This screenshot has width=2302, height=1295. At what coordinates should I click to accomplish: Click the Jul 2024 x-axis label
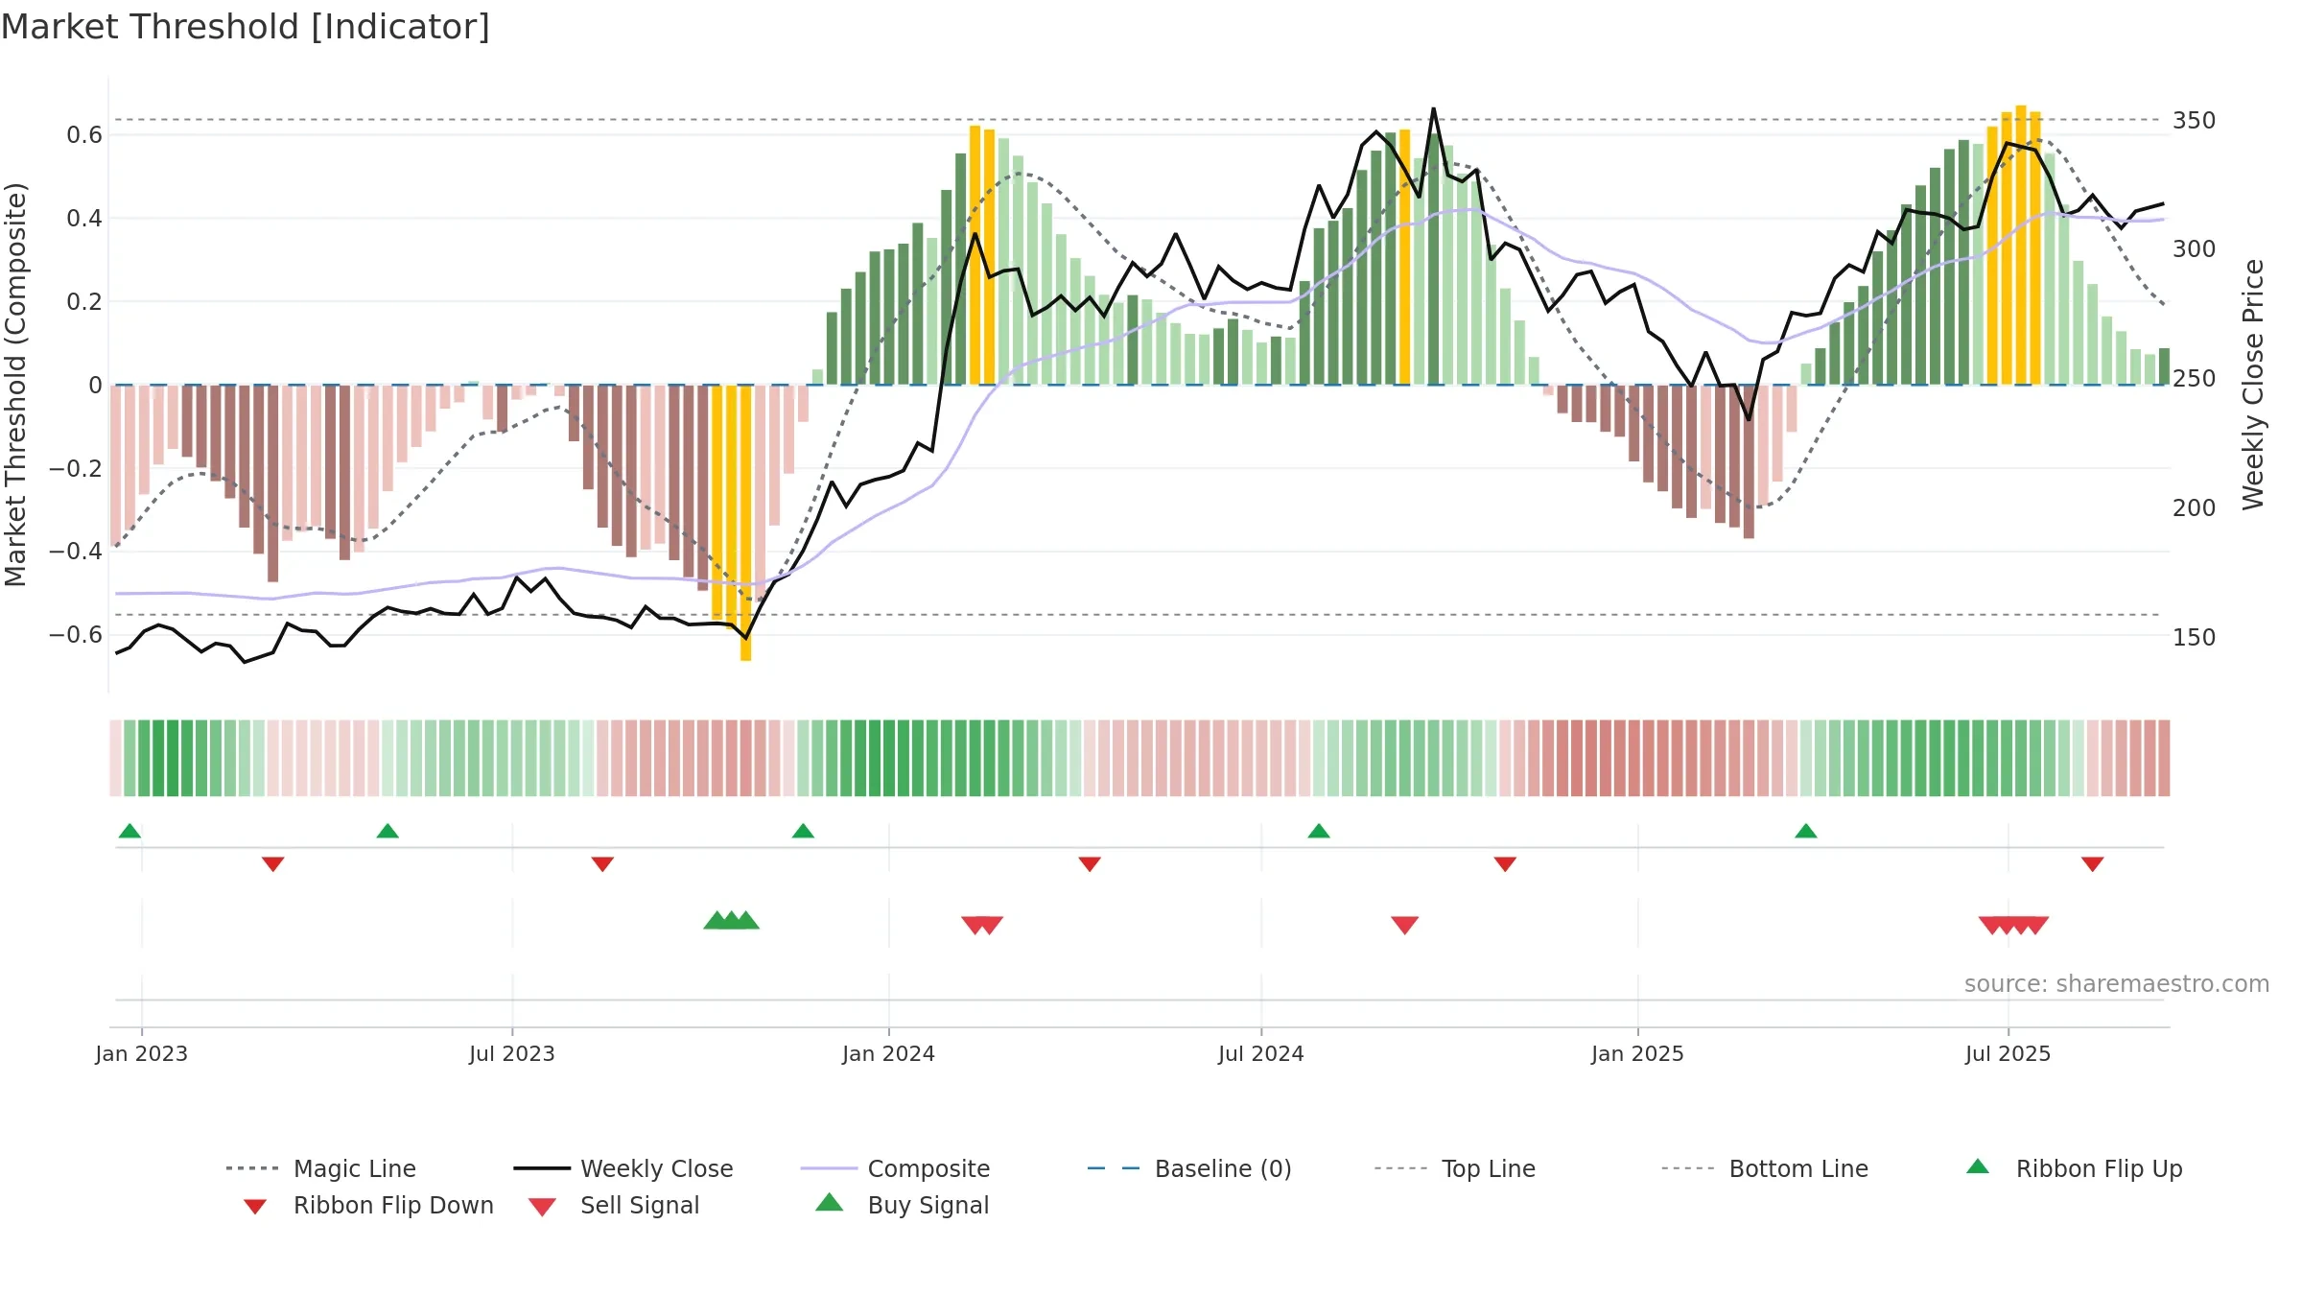(x=1261, y=1053)
